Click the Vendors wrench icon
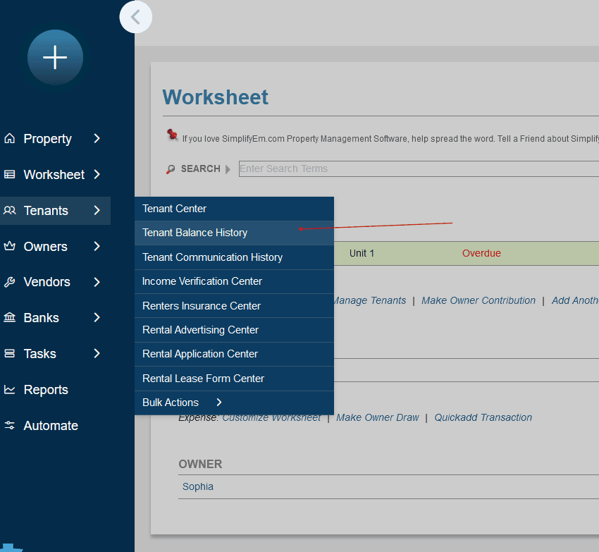This screenshot has height=552, width=599. [10, 282]
